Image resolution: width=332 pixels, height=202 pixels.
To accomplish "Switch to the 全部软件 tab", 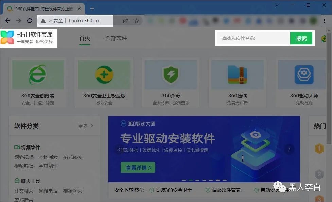I will (x=116, y=38).
